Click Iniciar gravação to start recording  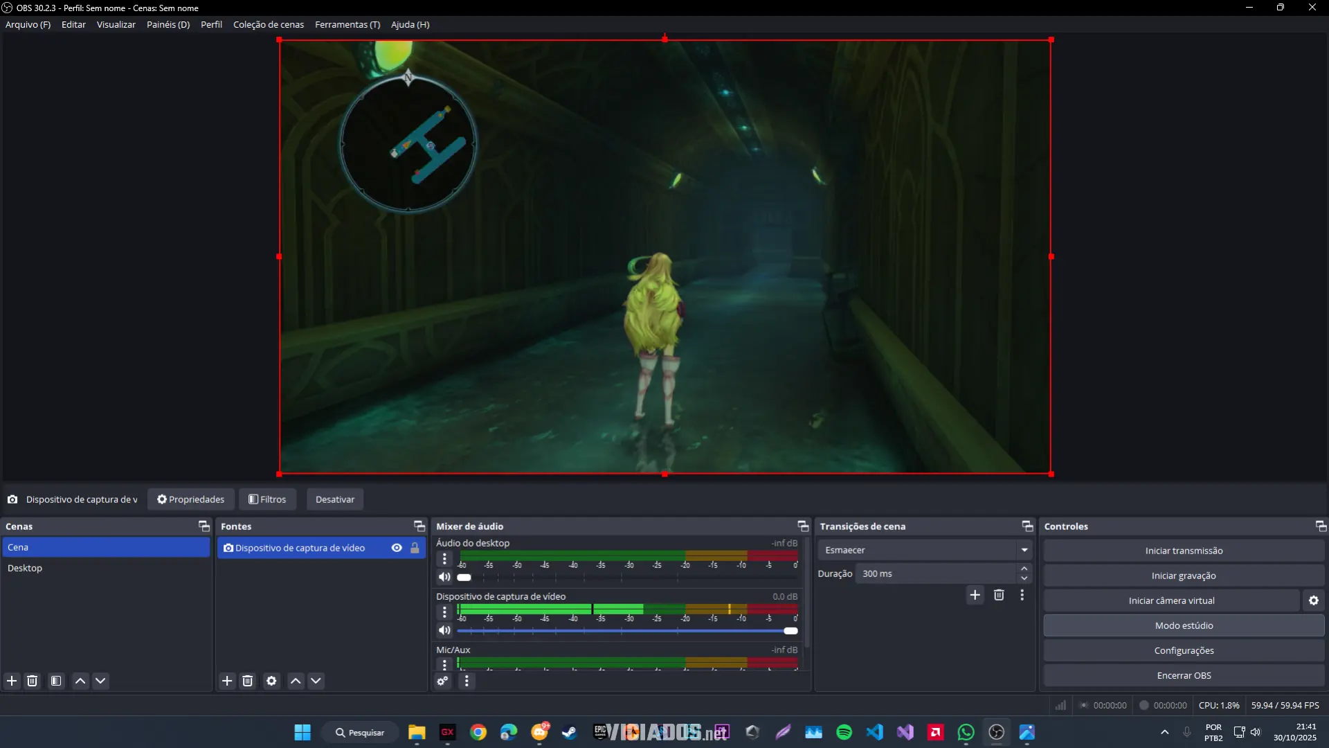click(x=1184, y=575)
